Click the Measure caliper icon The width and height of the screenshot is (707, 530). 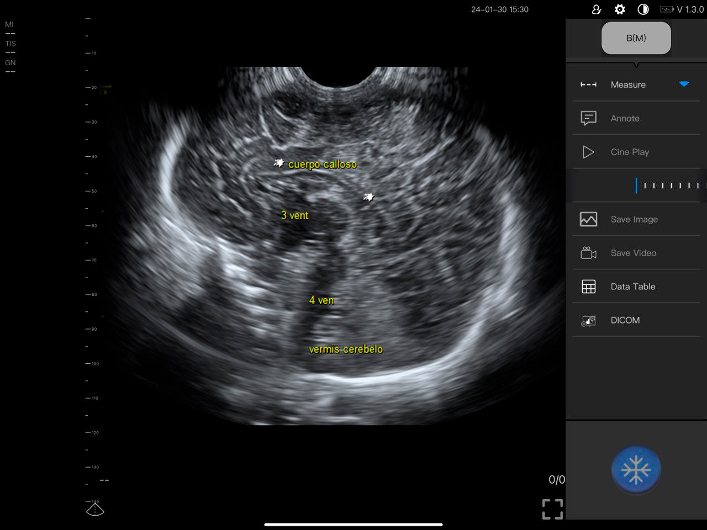pos(588,84)
